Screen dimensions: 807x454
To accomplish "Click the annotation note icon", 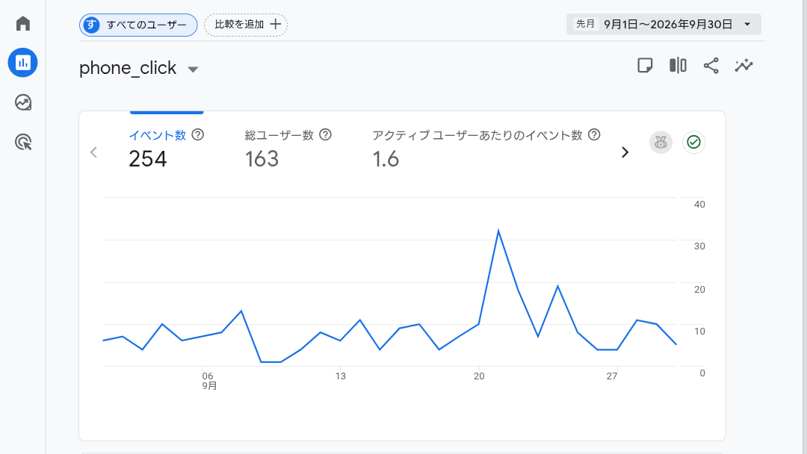I will pyautogui.click(x=645, y=66).
